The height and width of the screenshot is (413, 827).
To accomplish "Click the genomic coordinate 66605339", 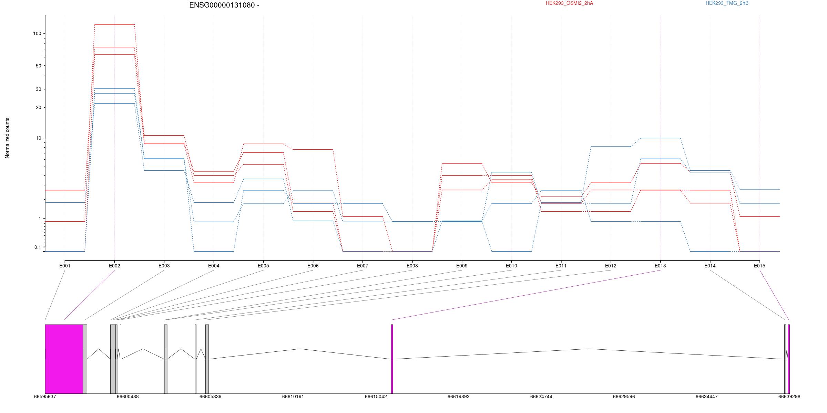I will point(210,396).
